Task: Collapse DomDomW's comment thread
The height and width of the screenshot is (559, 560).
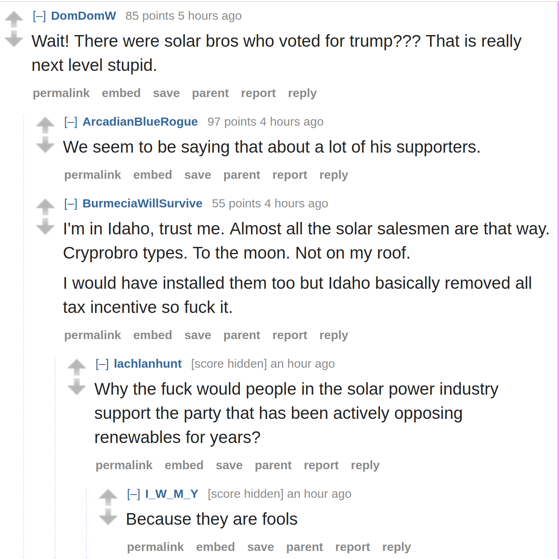Action: coord(39,16)
